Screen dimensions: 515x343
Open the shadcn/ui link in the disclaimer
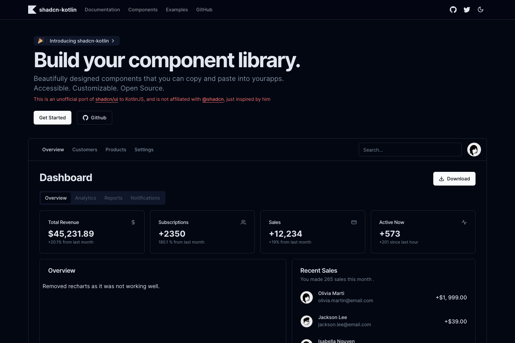[x=106, y=99]
